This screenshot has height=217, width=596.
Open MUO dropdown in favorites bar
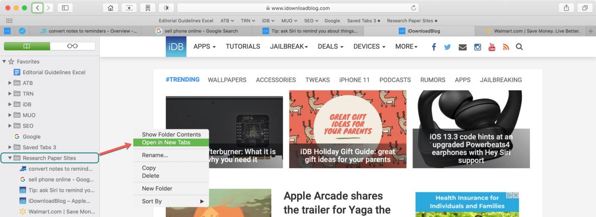click(290, 21)
